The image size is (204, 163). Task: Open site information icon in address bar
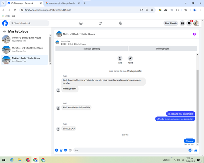[x=22, y=10]
